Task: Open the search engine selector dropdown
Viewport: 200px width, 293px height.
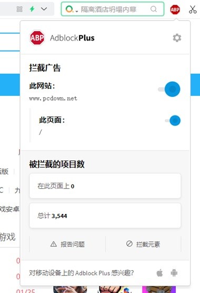Action: point(72,9)
